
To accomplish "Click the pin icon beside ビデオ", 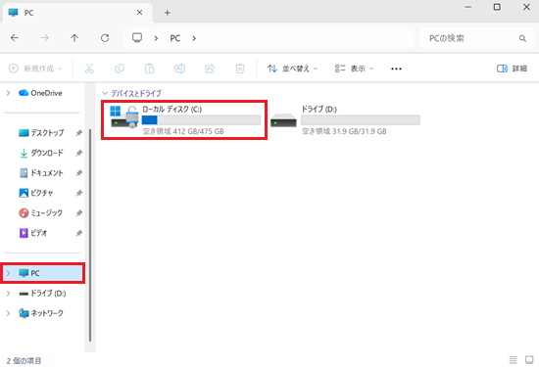I will click(x=79, y=233).
